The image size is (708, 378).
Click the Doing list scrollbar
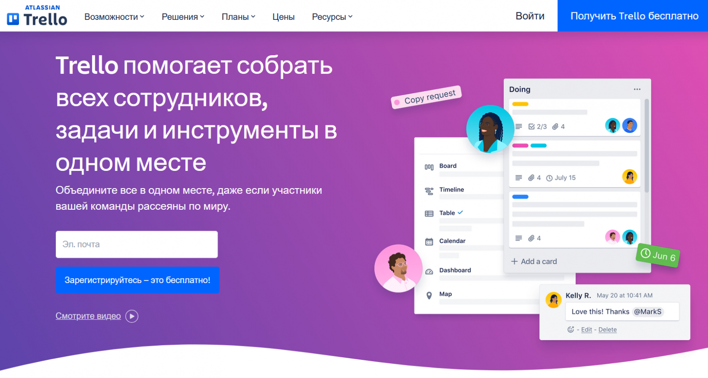[646, 146]
